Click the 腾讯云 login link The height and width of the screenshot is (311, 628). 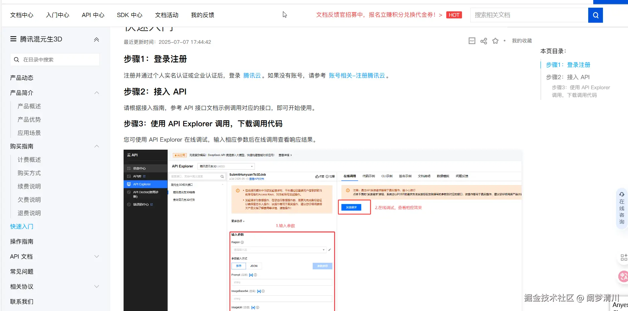coord(252,75)
